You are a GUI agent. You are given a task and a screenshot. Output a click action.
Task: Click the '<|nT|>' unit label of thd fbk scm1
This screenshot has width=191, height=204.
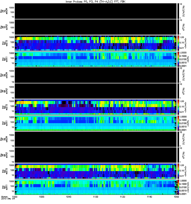(x=188, y=123)
